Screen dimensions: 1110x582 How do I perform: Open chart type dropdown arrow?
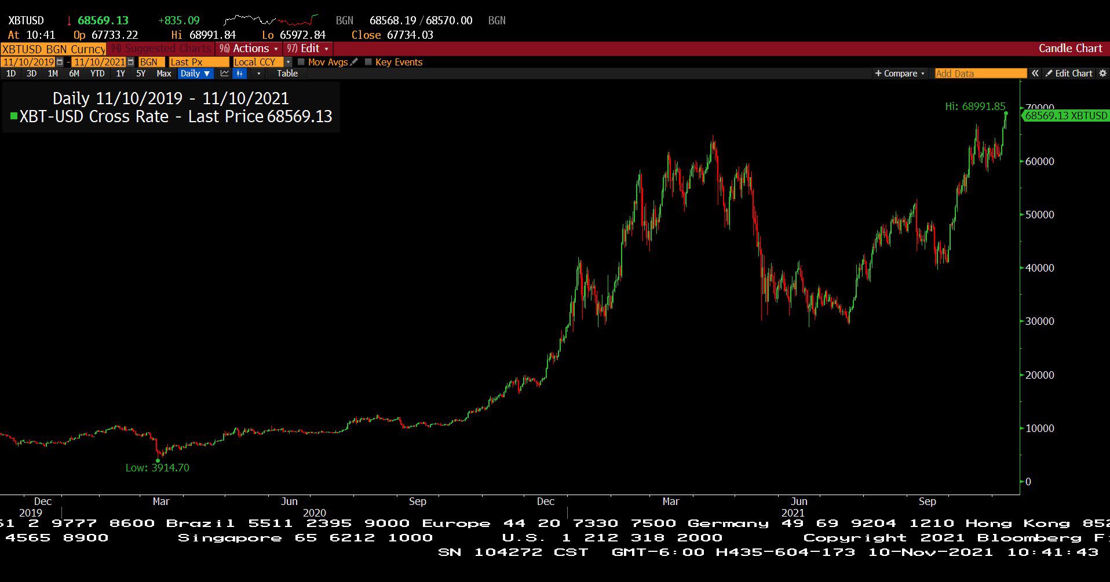258,74
